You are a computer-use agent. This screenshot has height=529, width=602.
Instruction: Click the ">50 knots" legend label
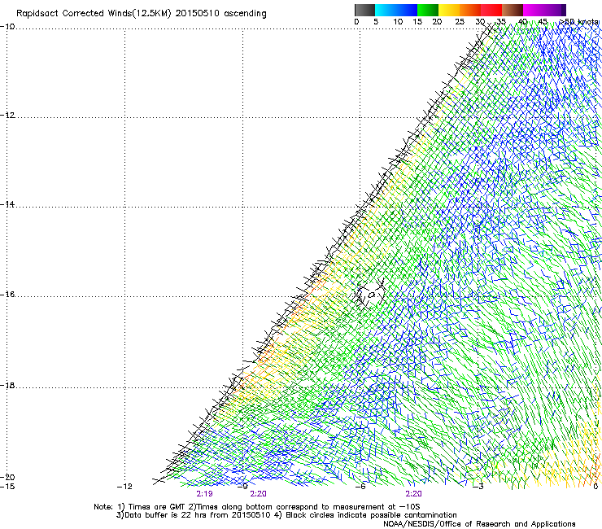[579, 22]
